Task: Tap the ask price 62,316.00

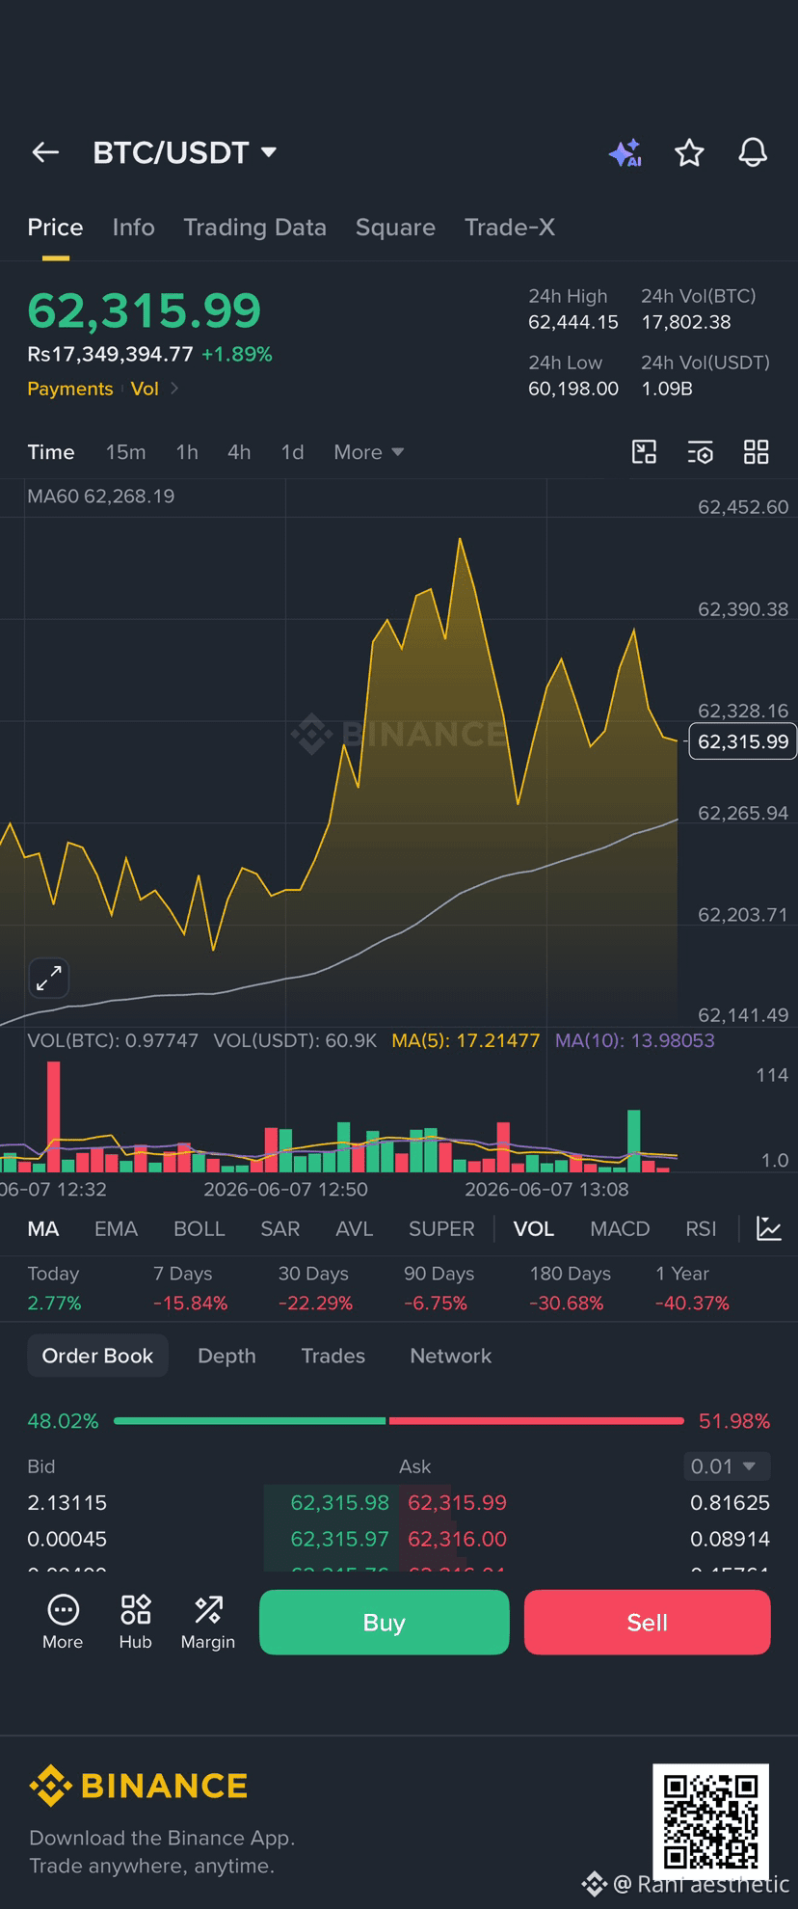Action: coord(457,1539)
